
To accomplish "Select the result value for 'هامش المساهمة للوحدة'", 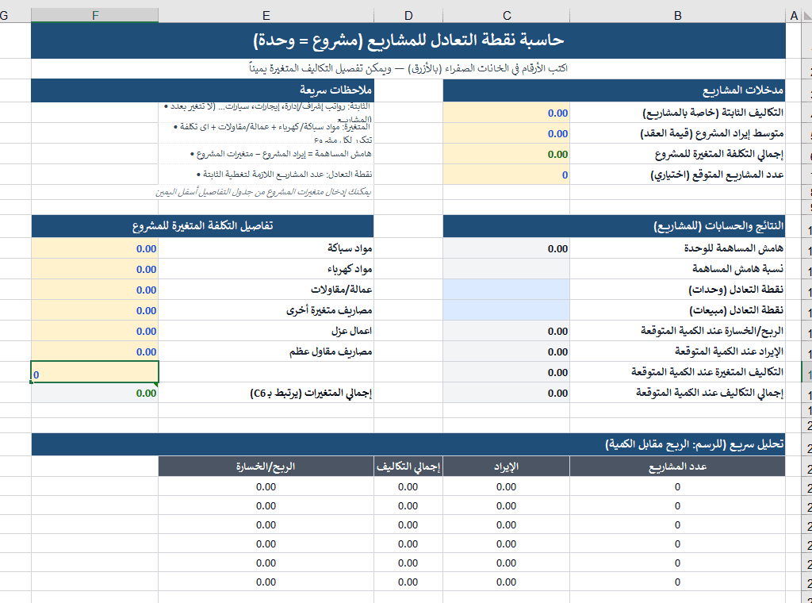I will 507,248.
